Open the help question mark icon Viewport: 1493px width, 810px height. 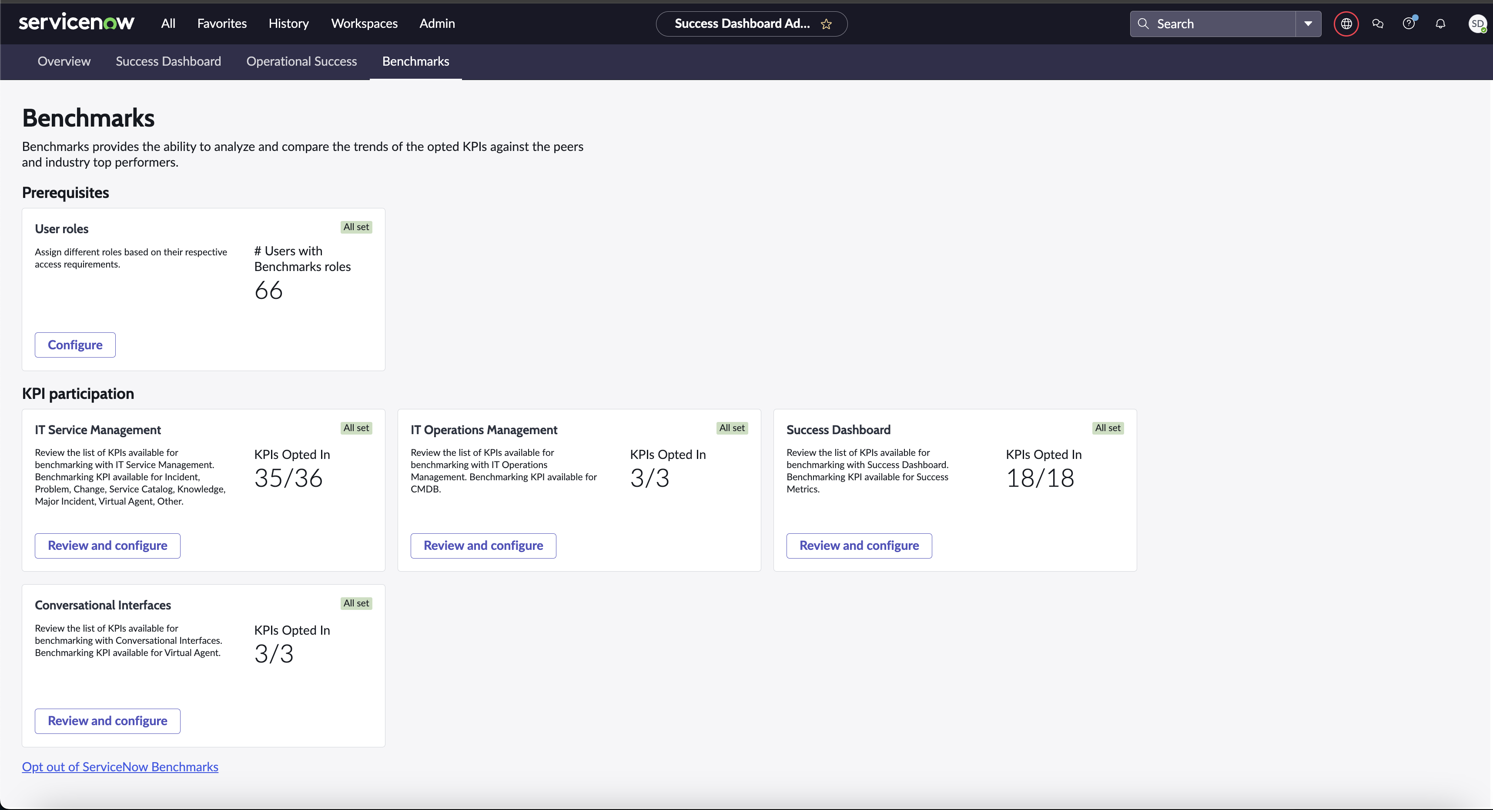pyautogui.click(x=1409, y=24)
